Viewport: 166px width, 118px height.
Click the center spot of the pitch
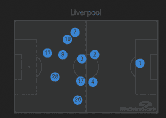coord(86,66)
